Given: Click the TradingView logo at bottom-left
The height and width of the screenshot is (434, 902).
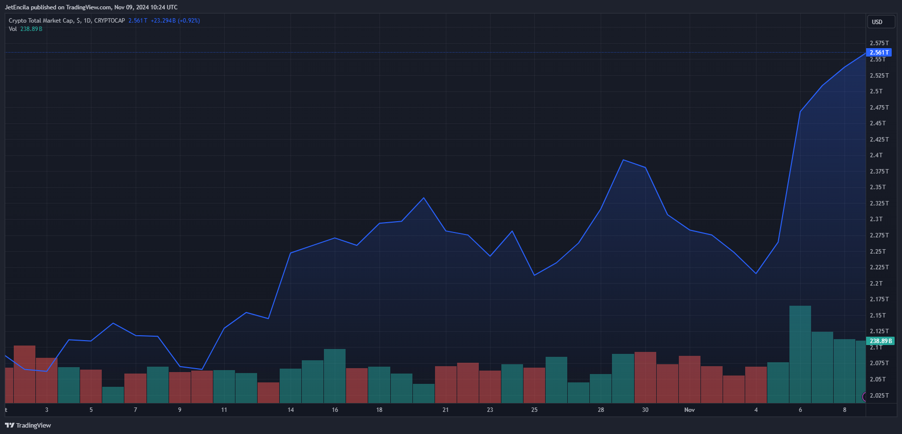Looking at the screenshot, I should (x=28, y=425).
